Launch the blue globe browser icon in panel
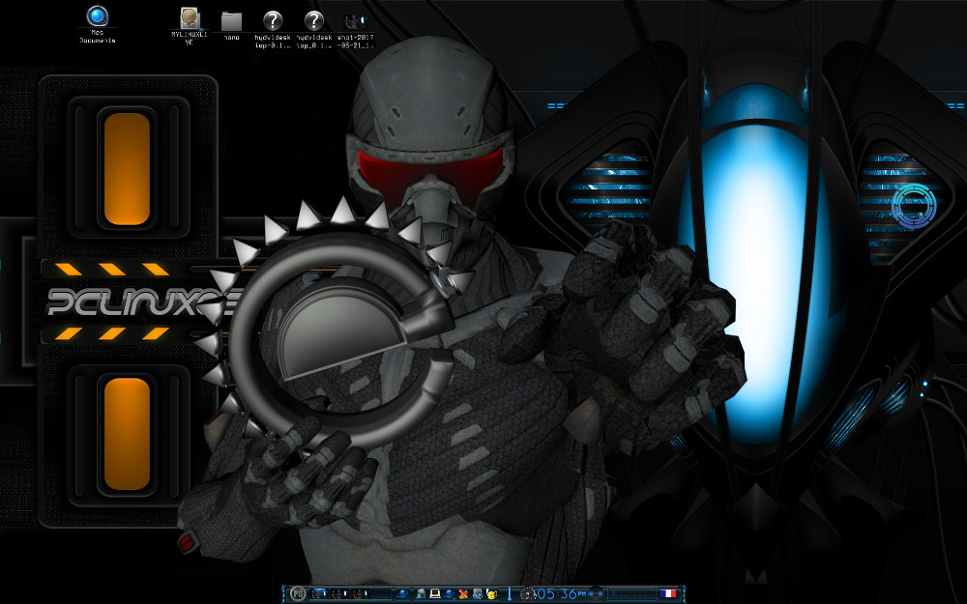Viewport: 967px width, 604px height. [402, 593]
